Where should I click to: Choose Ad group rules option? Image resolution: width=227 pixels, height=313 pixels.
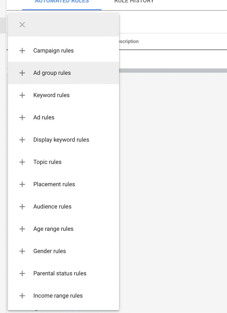(x=63, y=73)
